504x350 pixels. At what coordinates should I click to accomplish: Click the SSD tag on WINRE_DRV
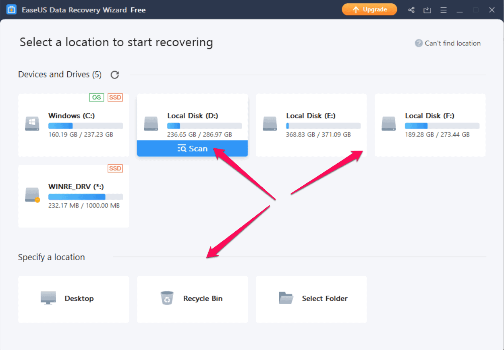(x=115, y=168)
